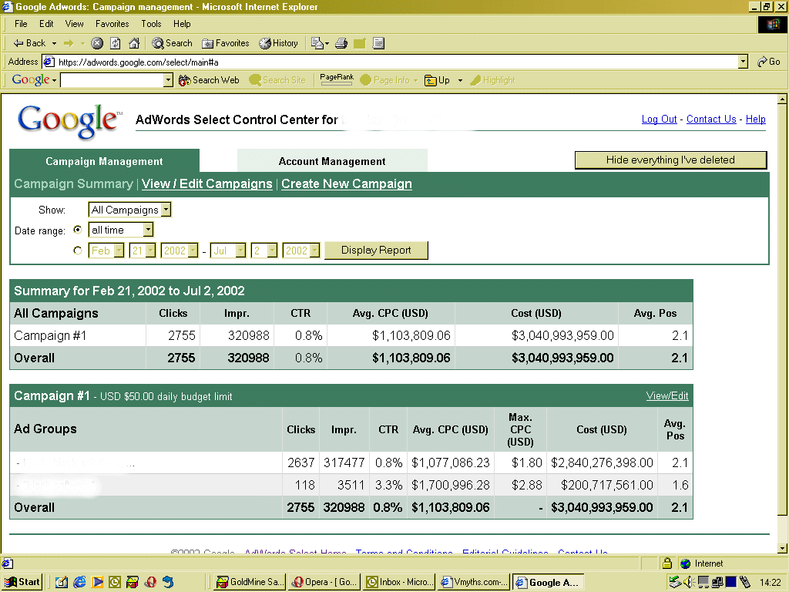This screenshot has width=789, height=592.
Task: Click the PageRank indicator
Action: (337, 79)
